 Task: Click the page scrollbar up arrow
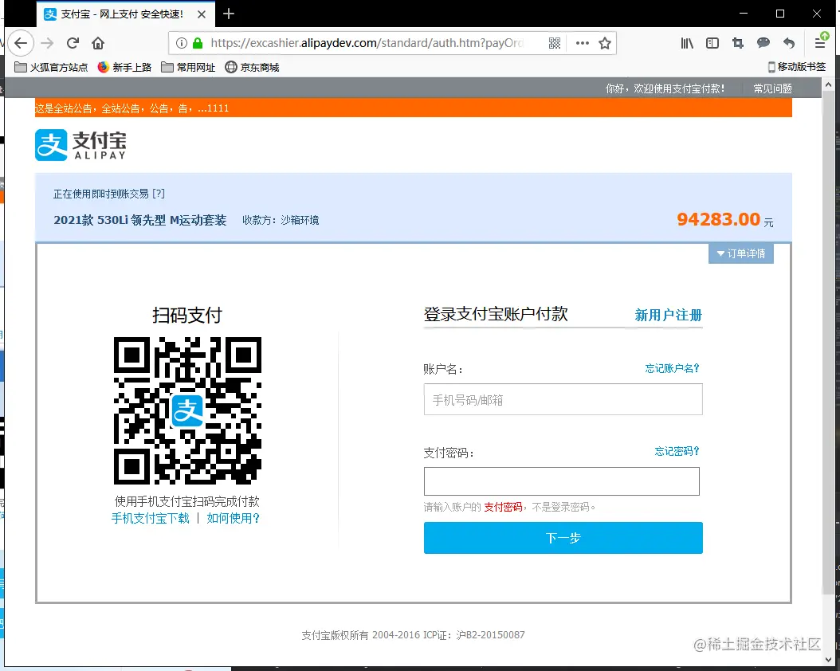828,84
